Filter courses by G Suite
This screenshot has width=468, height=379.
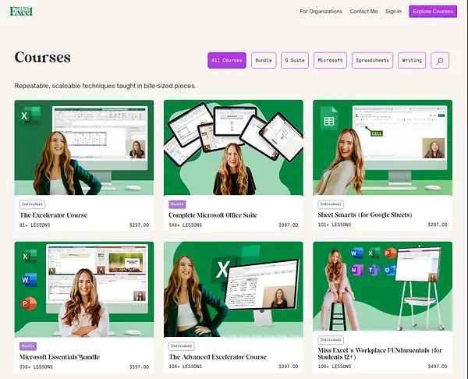click(295, 60)
